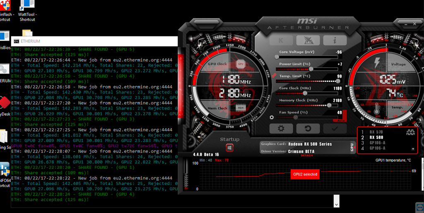Click the Kombustor K button

pyautogui.click(x=281, y=41)
